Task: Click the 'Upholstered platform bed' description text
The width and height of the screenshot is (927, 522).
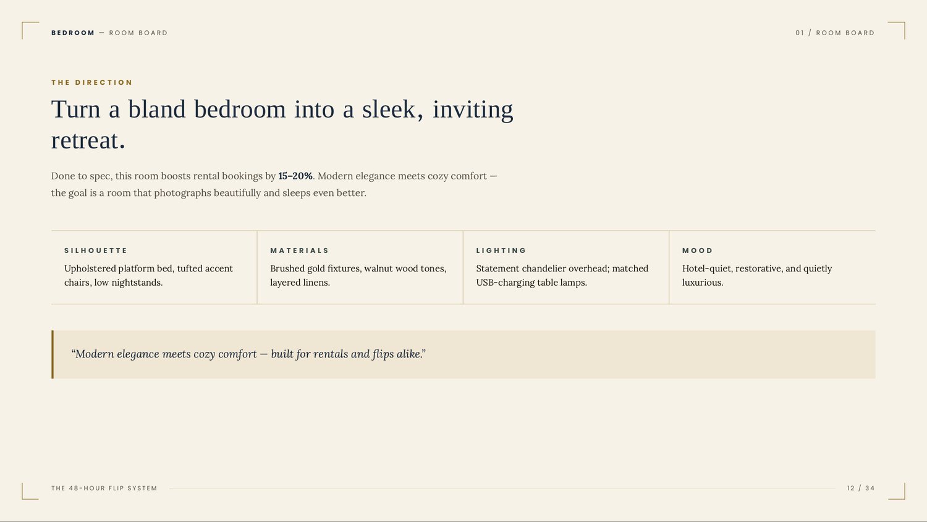Action: [x=148, y=275]
